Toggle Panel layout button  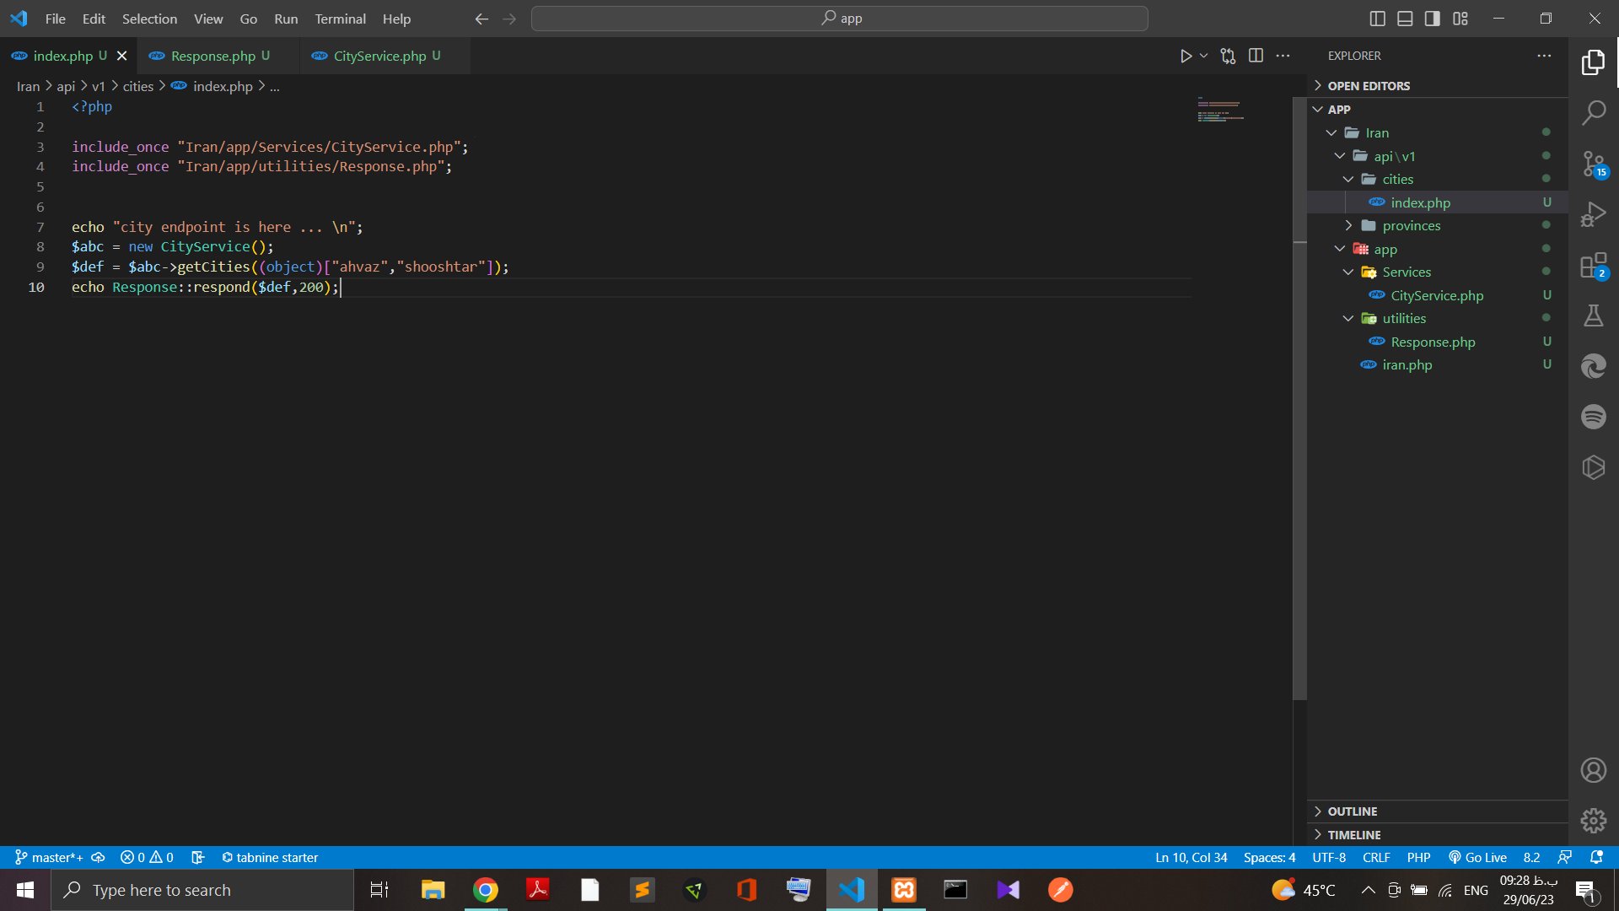pos(1405,19)
